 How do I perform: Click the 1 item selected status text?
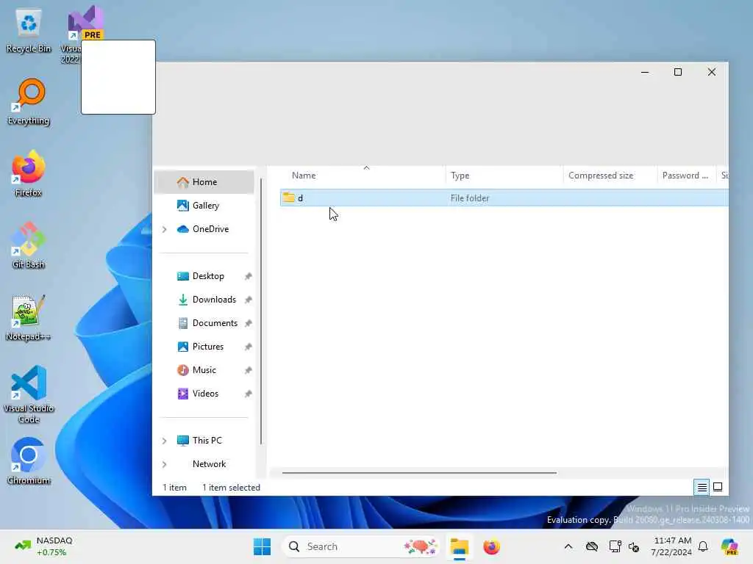tap(231, 488)
